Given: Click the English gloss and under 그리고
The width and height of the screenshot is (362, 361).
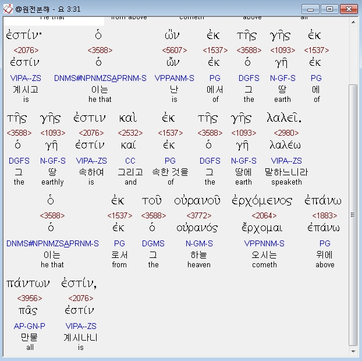Looking at the screenshot, I should tap(130, 182).
